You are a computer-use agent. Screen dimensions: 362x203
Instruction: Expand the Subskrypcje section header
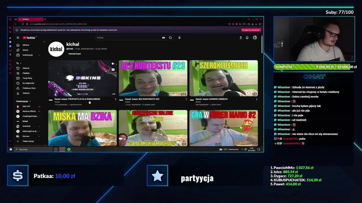point(23,101)
